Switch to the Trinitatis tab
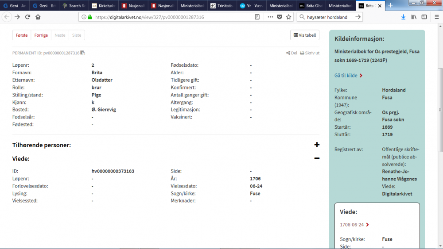The height and width of the screenshot is (249, 443). (x=222, y=6)
